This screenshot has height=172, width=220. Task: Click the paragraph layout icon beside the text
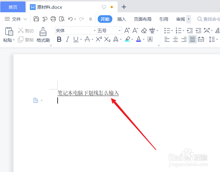[x=36, y=100]
